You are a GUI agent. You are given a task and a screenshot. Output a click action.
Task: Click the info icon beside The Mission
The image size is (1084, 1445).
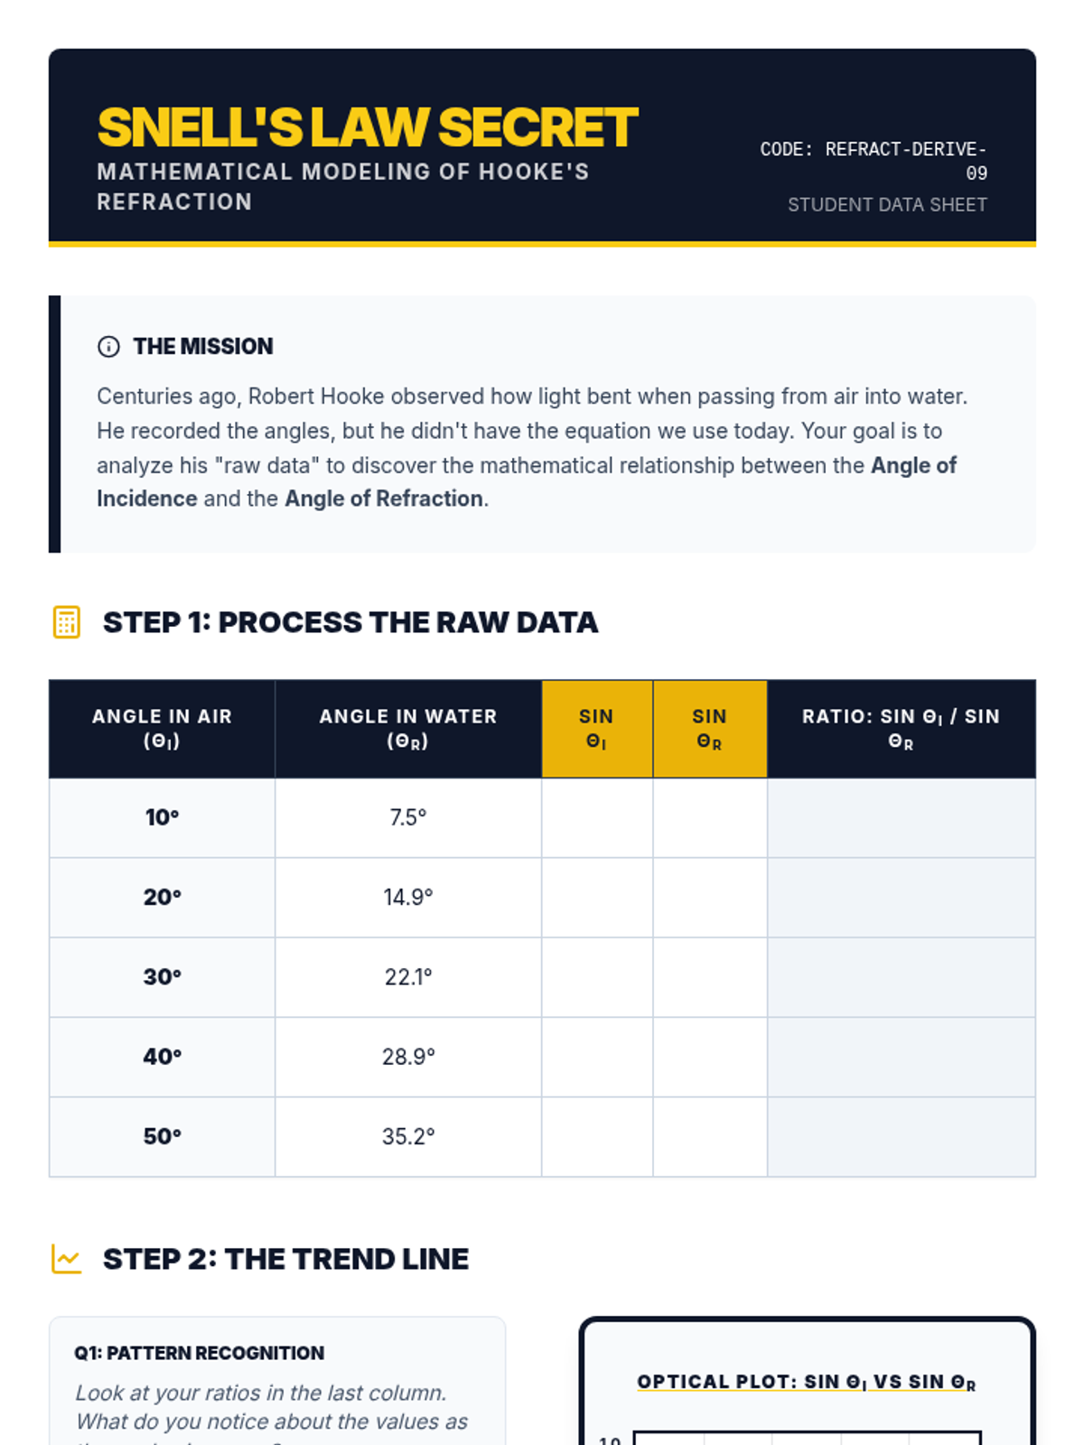108,347
